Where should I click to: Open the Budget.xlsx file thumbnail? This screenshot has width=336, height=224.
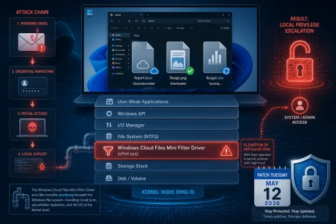[x=215, y=57]
